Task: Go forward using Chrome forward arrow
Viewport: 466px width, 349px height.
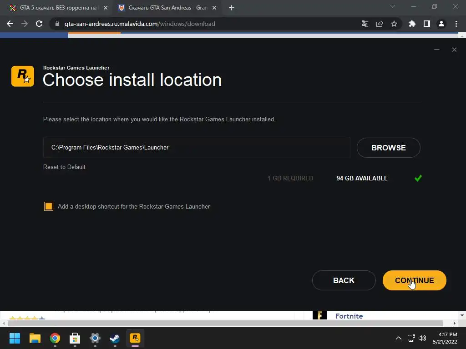Action: [x=25, y=24]
